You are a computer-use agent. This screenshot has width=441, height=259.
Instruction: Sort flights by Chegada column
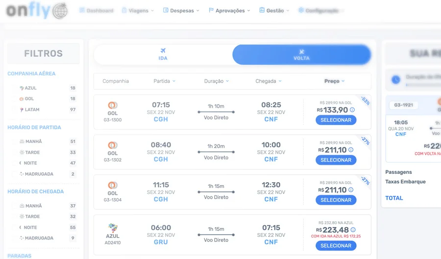click(269, 81)
